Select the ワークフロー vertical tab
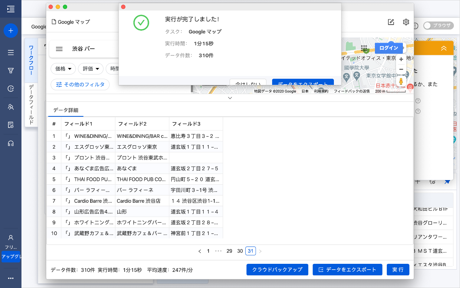The width and height of the screenshot is (460, 288). click(31, 60)
